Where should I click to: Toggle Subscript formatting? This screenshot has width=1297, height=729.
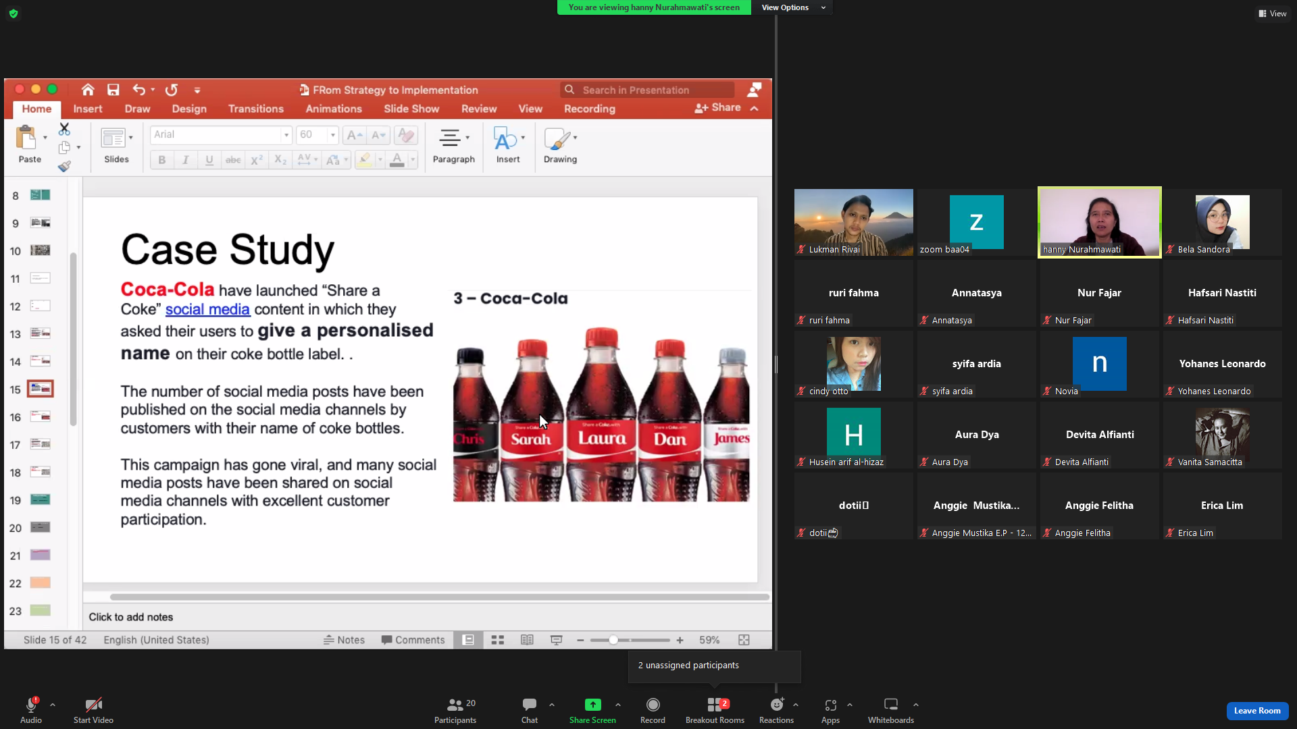tap(280, 160)
